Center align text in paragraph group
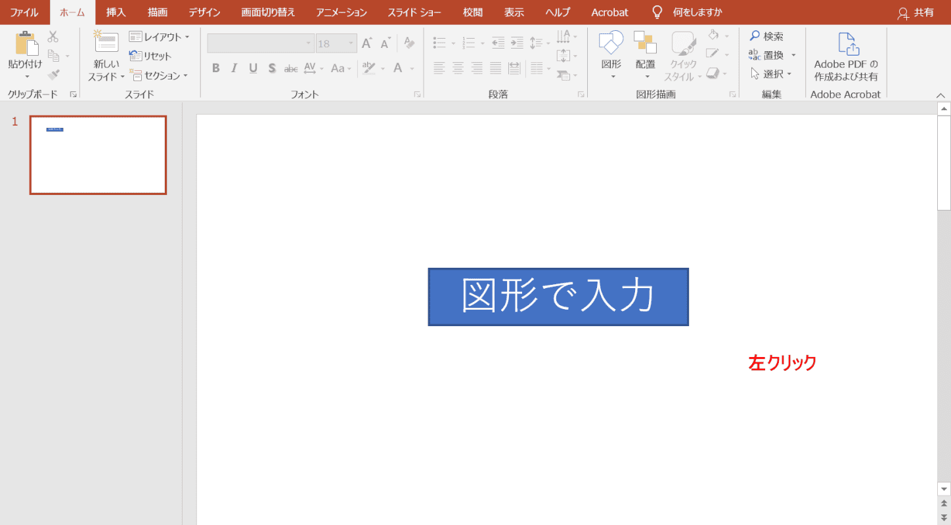951x525 pixels. tap(458, 67)
